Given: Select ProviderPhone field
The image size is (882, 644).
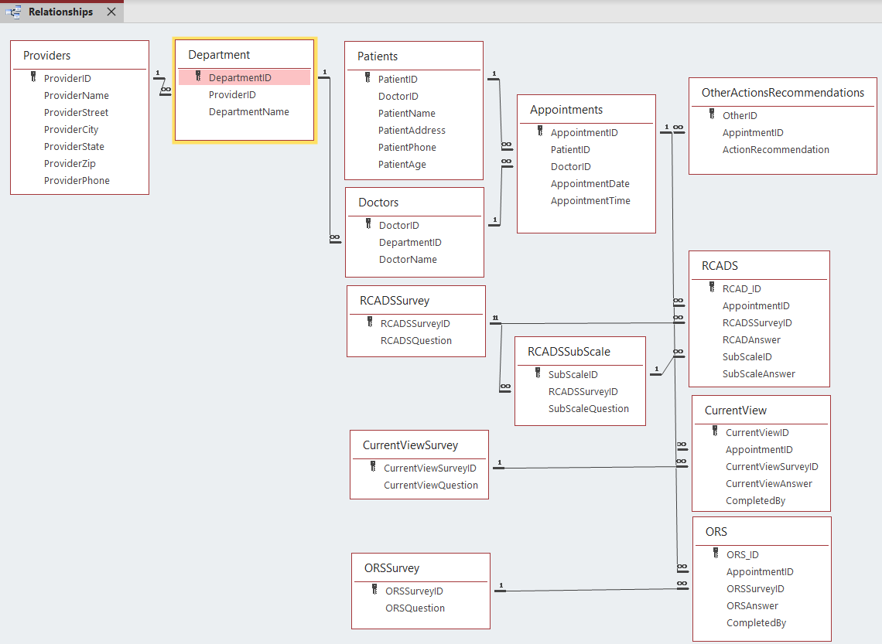Looking at the screenshot, I should [77, 180].
